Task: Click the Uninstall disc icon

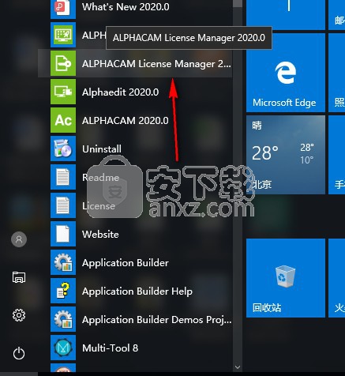Action: click(63, 149)
